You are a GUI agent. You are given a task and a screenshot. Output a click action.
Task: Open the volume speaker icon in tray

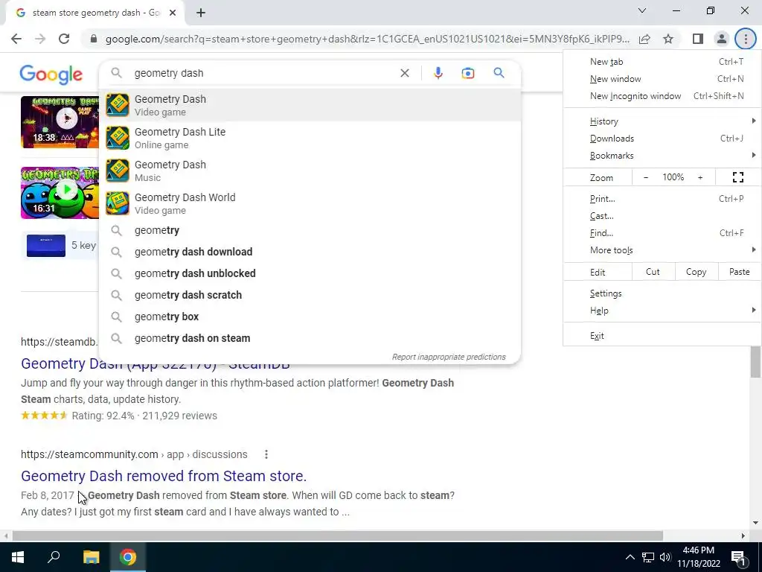665,557
